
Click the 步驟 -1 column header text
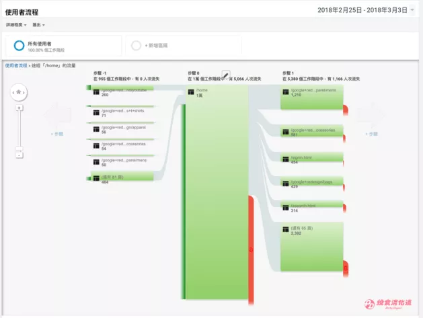100,73
